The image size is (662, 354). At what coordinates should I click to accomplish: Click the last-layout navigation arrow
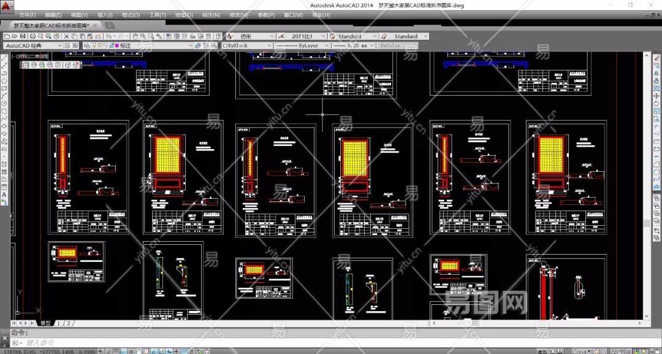(x=32, y=323)
